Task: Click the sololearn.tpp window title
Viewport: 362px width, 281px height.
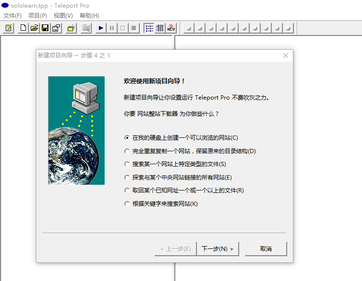Action: pyautogui.click(x=50, y=6)
